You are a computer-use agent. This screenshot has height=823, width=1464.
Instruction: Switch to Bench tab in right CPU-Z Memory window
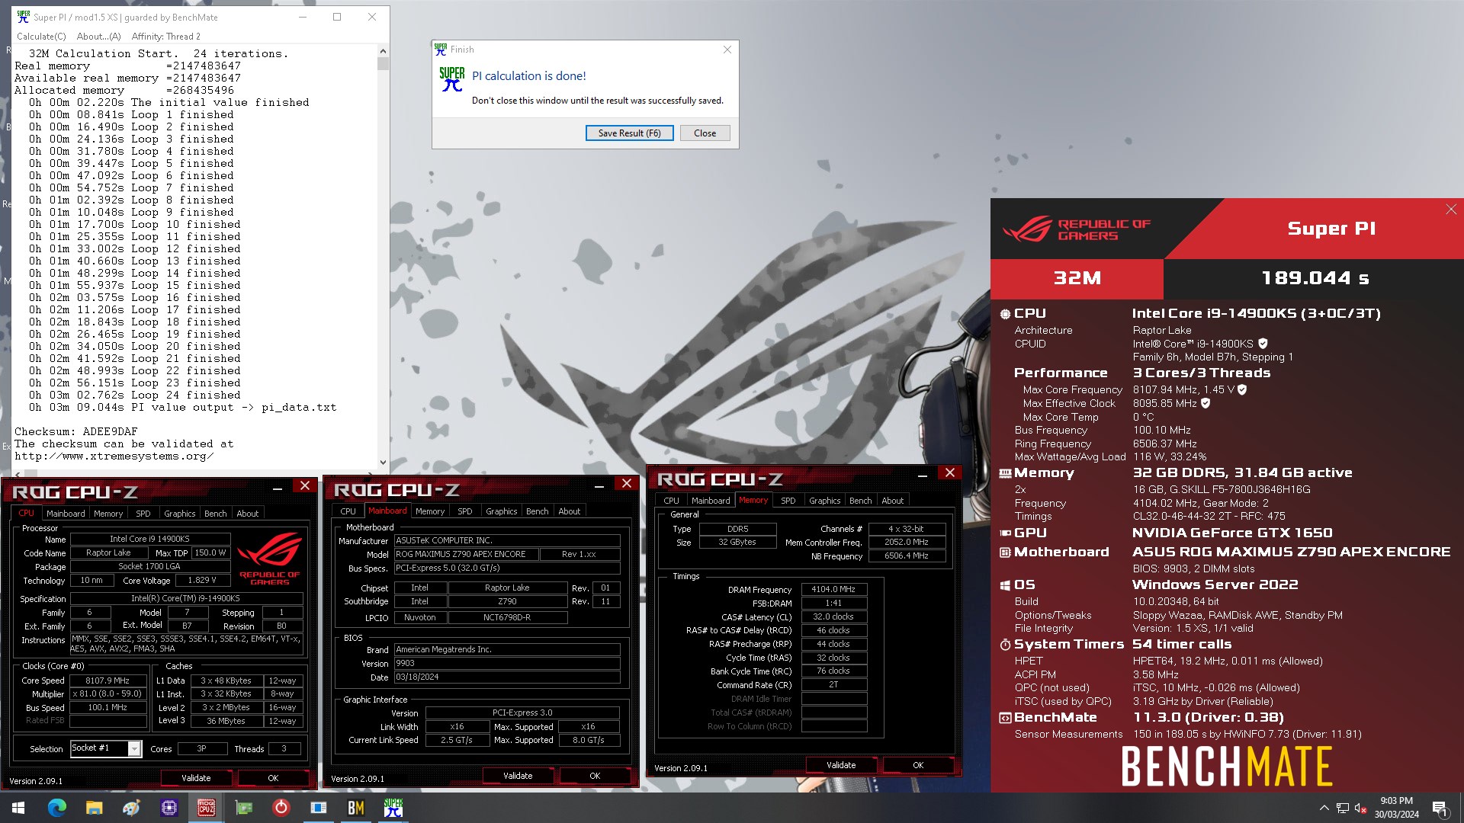click(861, 501)
